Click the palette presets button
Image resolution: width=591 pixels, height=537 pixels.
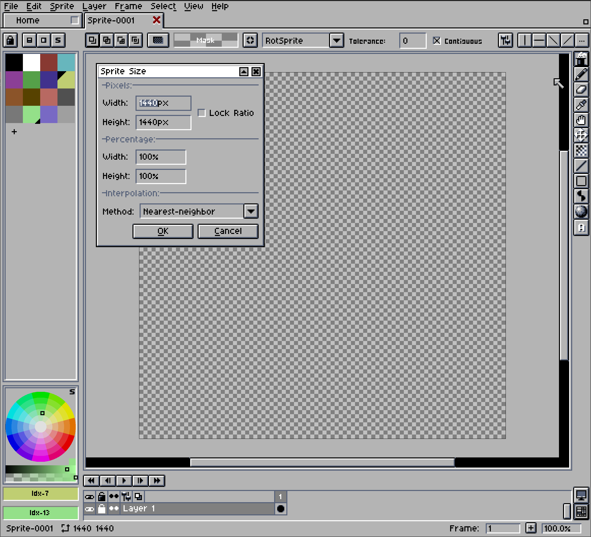point(44,40)
